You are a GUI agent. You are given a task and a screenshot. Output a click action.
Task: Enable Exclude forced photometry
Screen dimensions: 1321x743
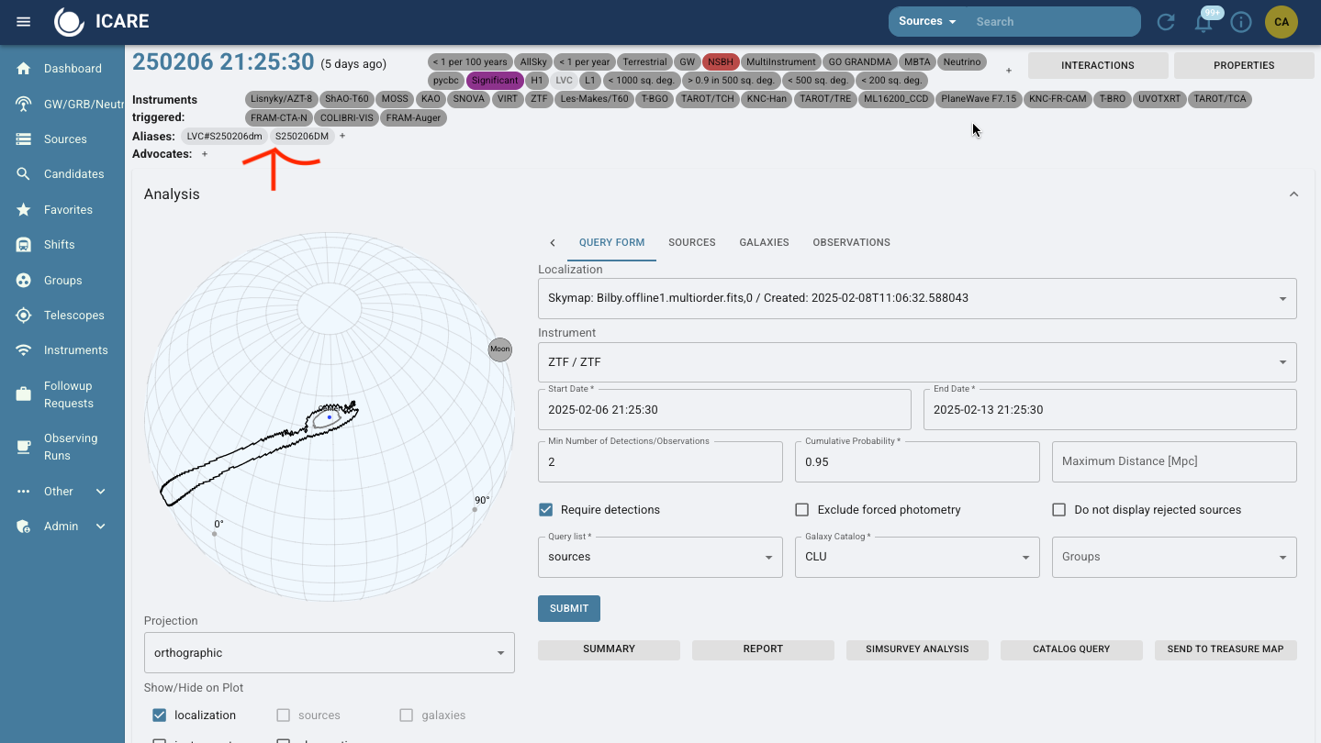pyautogui.click(x=802, y=510)
